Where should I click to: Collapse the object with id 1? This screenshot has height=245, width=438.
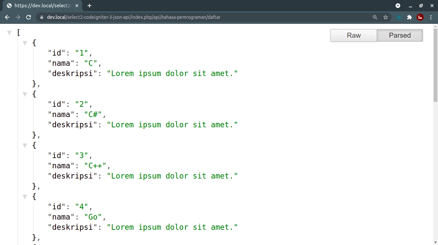25,43
